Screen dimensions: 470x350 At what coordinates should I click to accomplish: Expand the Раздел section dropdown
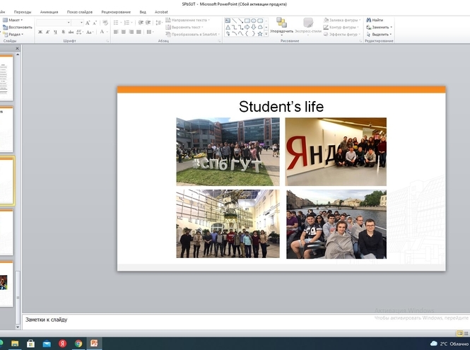[x=16, y=34]
